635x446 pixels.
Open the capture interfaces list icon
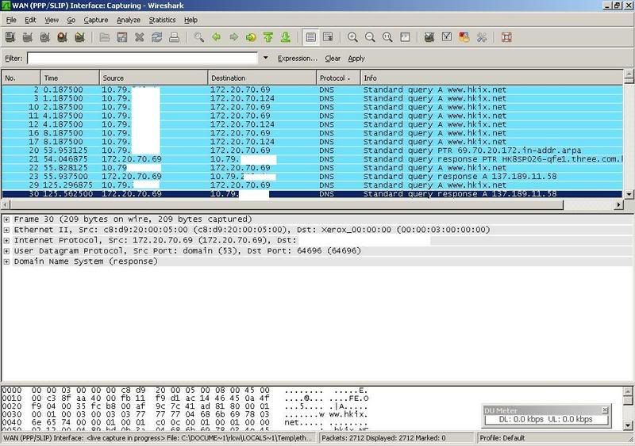coord(10,37)
